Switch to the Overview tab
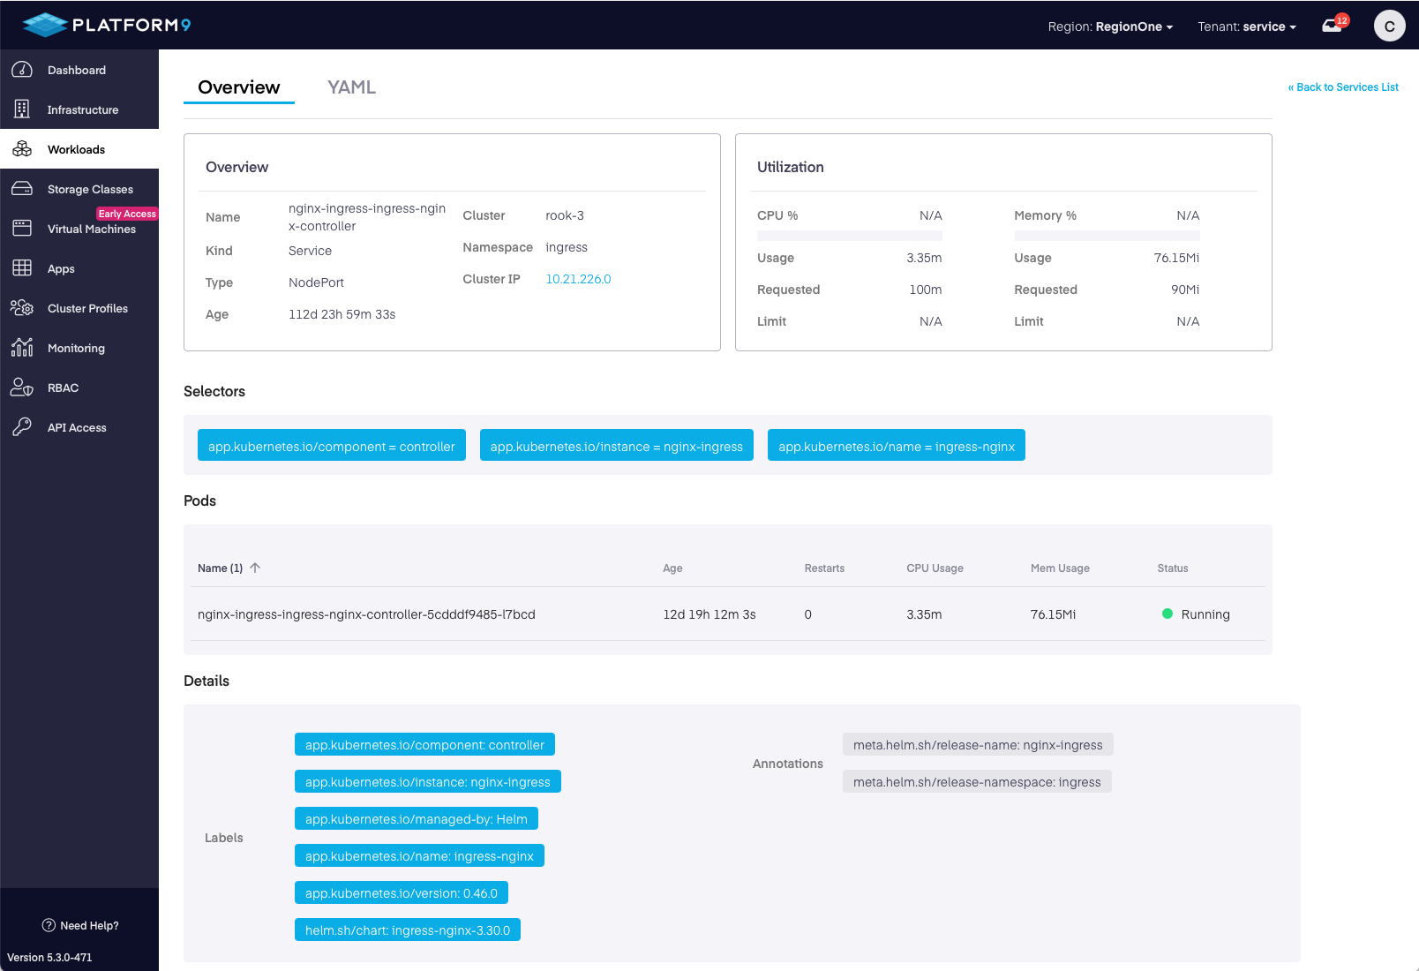Image resolution: width=1419 pixels, height=971 pixels. pyautogui.click(x=239, y=87)
